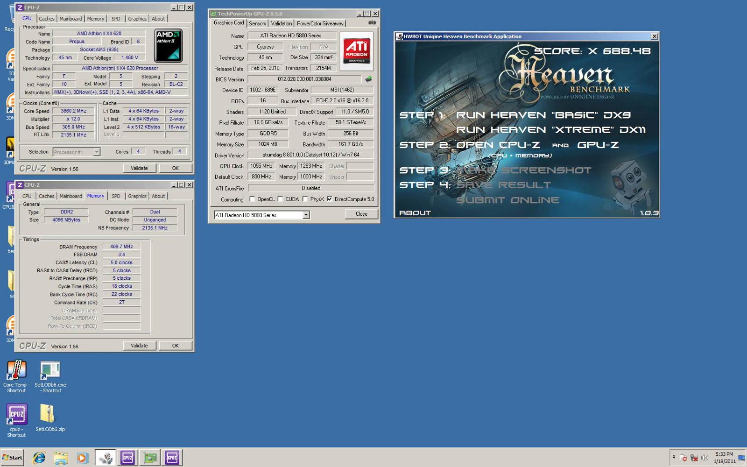The width and height of the screenshot is (747, 467).
Task: Select the Core Temp shortcut desktop icon
Action: pos(16,376)
